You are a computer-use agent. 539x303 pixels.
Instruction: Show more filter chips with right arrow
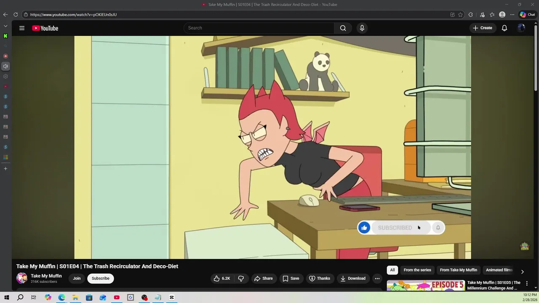pyautogui.click(x=522, y=271)
